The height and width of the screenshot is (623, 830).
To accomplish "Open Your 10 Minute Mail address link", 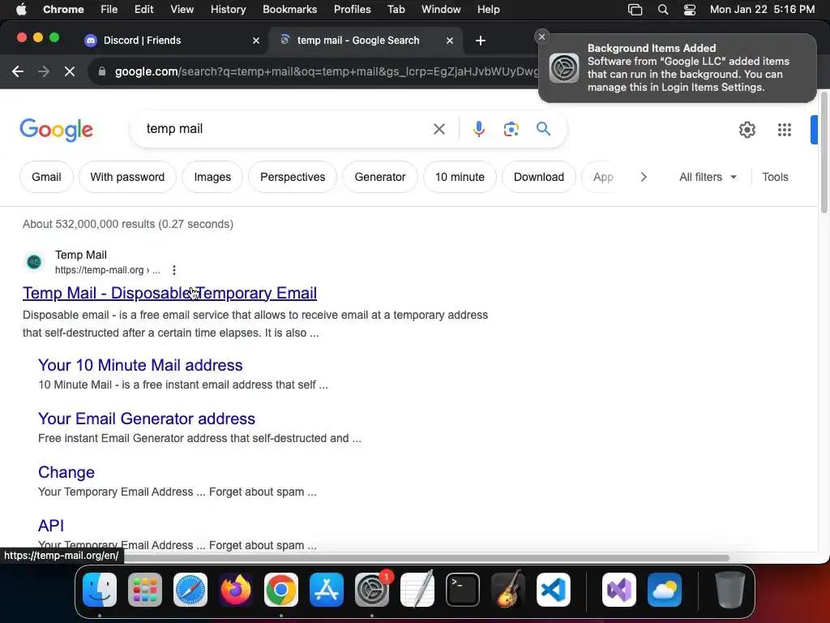I will 140,365.
